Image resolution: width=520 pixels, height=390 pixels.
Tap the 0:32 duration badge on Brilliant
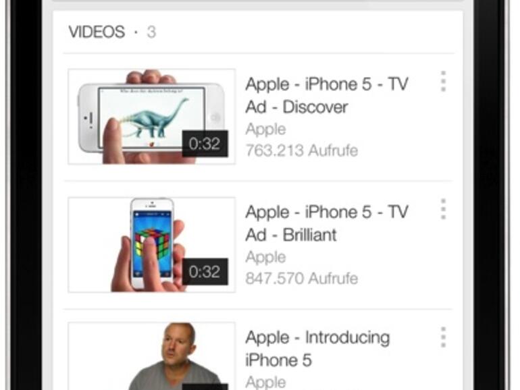[x=205, y=272]
